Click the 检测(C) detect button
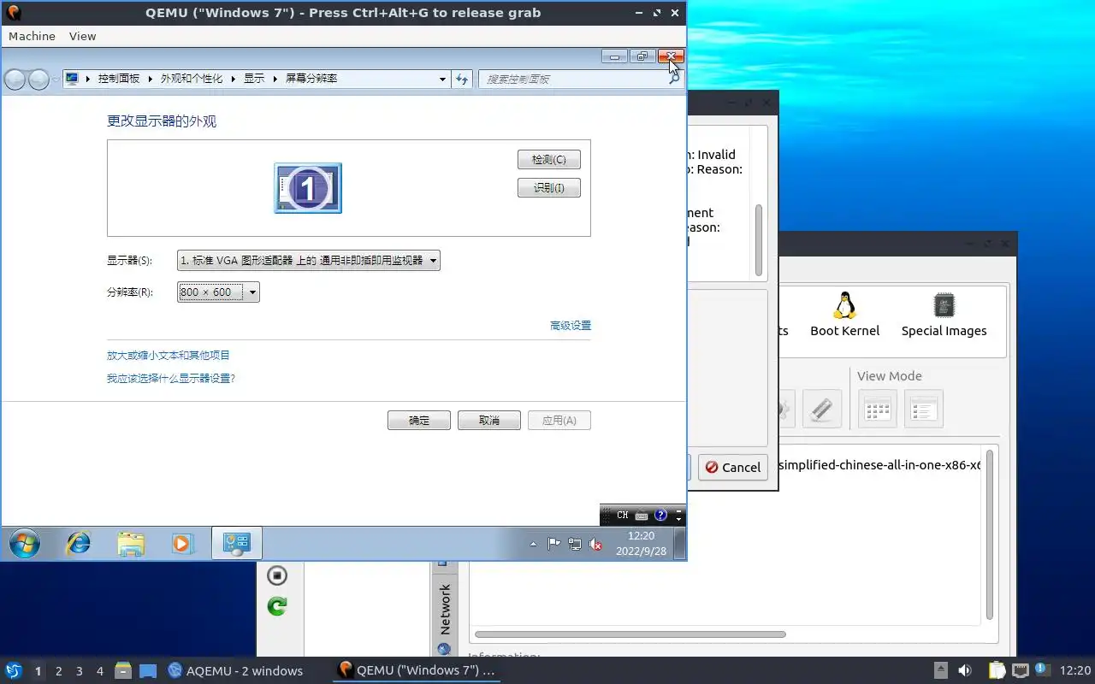This screenshot has height=684, width=1095. [x=549, y=160]
